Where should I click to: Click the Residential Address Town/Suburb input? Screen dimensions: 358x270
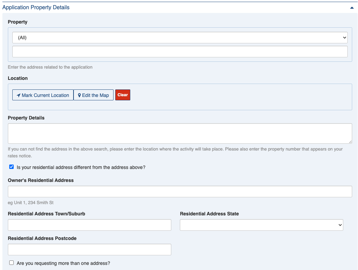coord(89,225)
